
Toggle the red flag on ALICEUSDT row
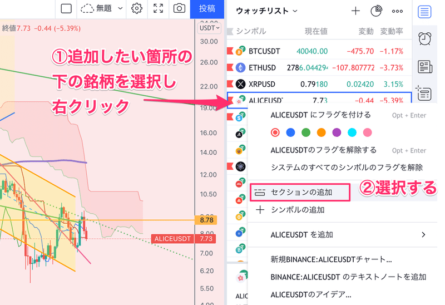click(230, 100)
